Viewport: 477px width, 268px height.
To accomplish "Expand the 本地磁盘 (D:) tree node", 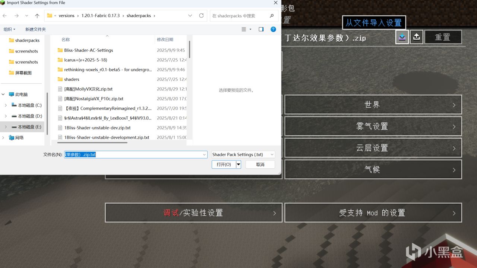I will click(x=6, y=116).
